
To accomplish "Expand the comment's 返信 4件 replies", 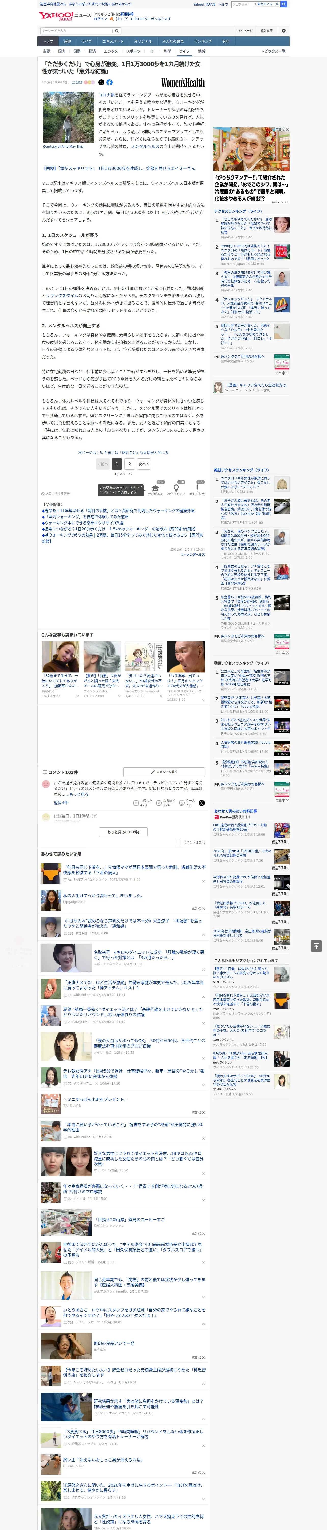I will pos(61,802).
